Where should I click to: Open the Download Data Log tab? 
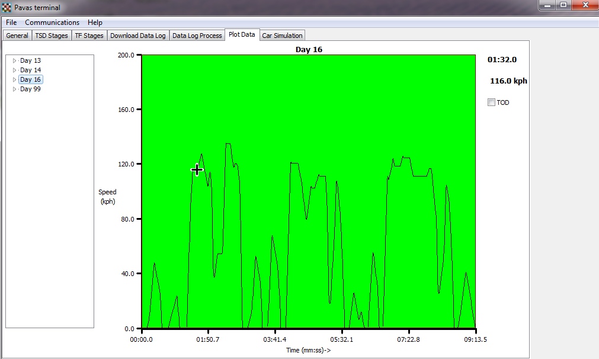pyautogui.click(x=138, y=36)
